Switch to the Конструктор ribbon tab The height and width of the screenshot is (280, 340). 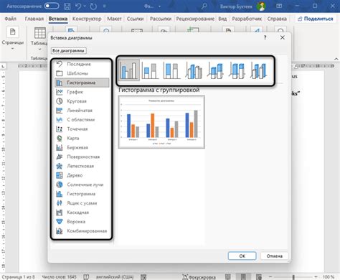[x=87, y=19]
